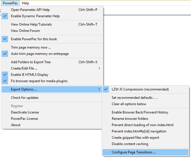Open the PowerPac menu
This screenshot has width=191, height=158.
click(10, 3)
